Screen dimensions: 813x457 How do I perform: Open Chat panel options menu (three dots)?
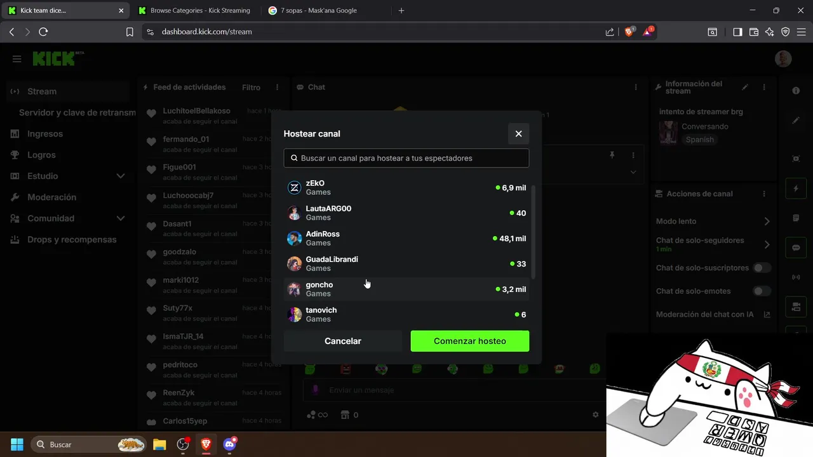(636, 87)
